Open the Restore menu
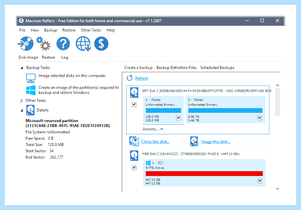Image resolution: width=301 pixels, height=210 pixels. [x=69, y=30]
